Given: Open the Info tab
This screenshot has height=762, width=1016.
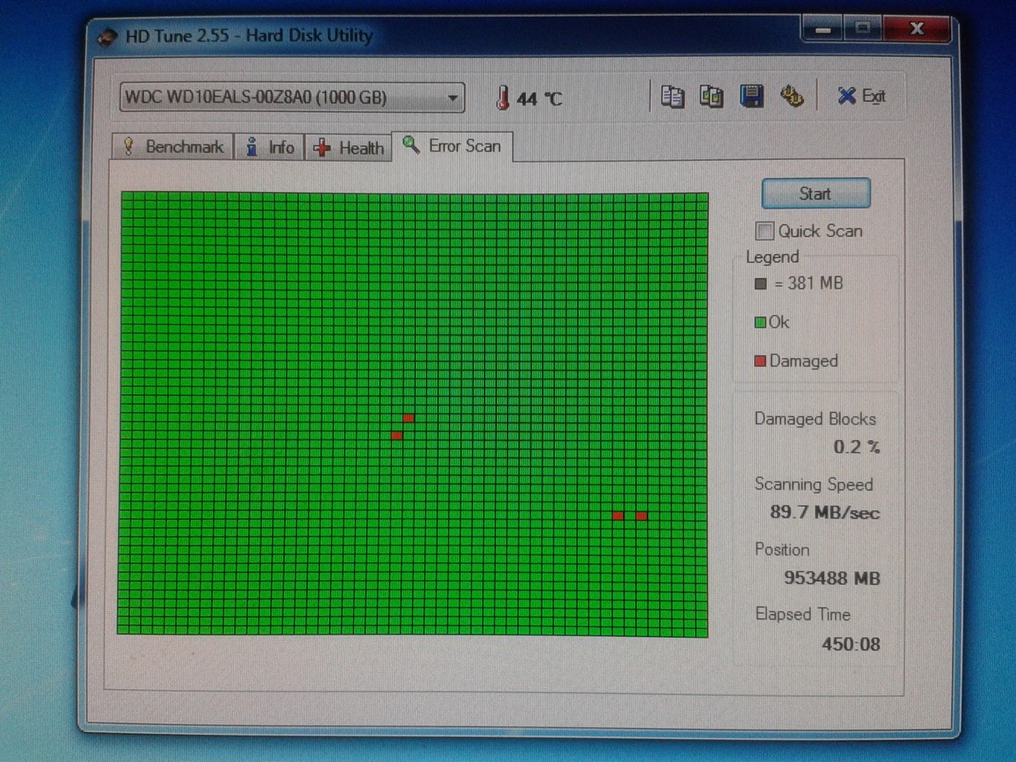Looking at the screenshot, I should 270,148.
